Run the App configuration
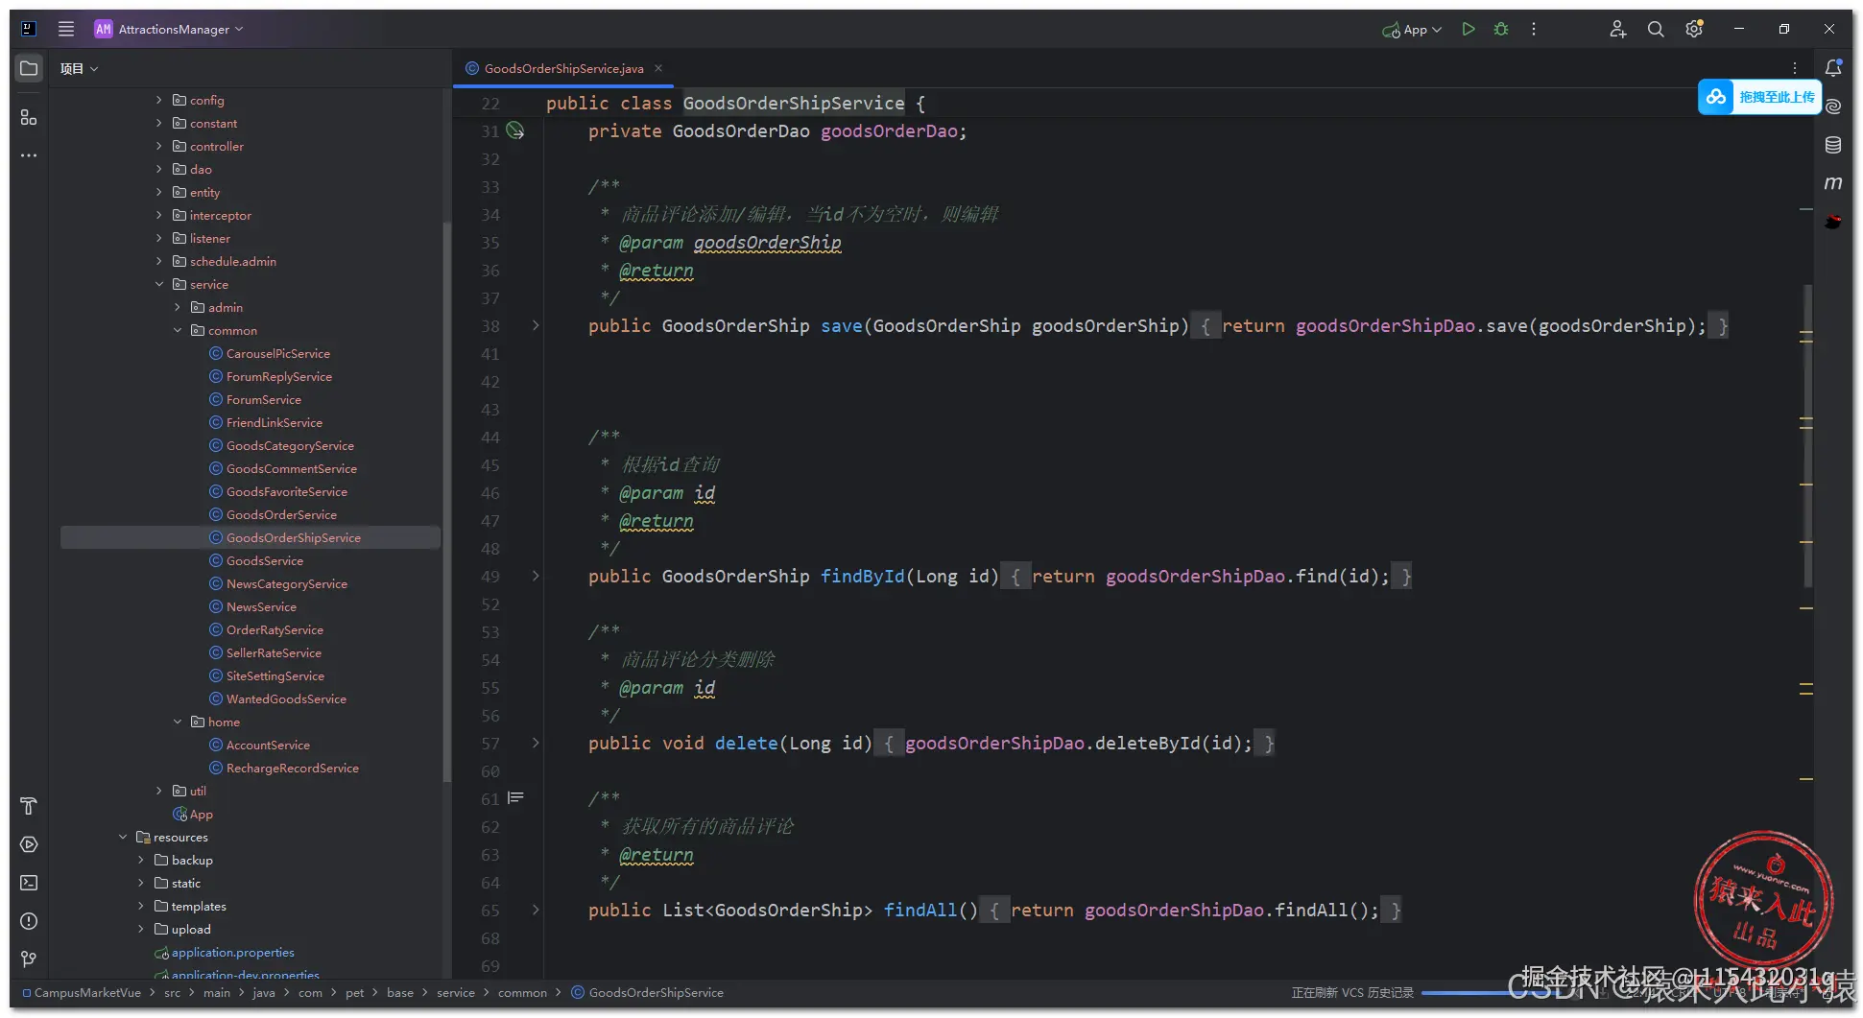1863x1018 pixels. coord(1468,30)
